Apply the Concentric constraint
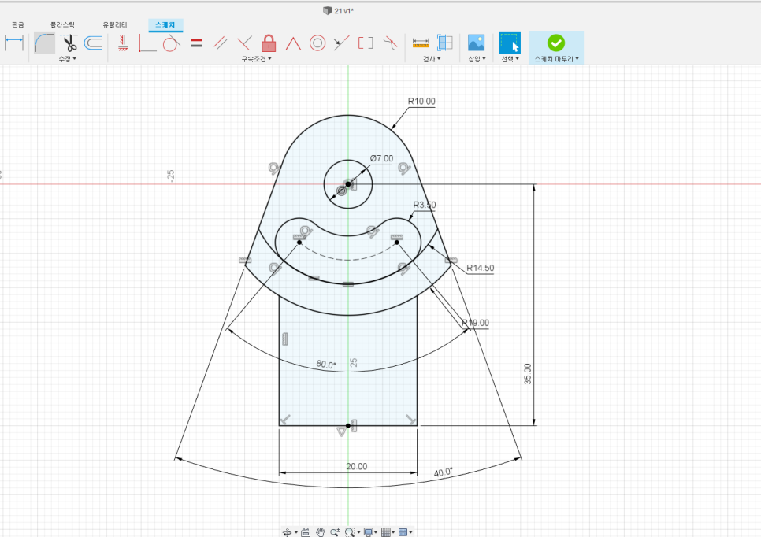The image size is (761, 537). 317,43
